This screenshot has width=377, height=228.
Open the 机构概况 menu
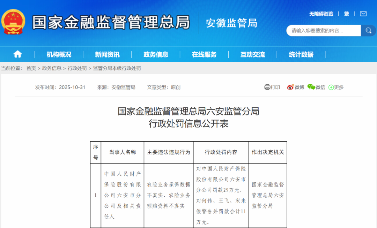(59, 54)
